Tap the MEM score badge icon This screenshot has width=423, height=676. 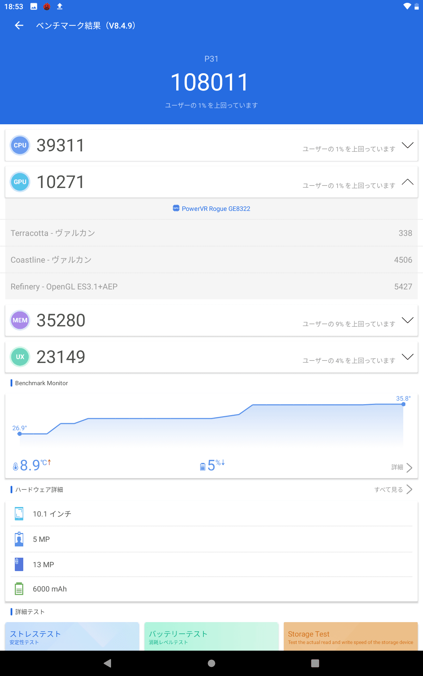(20, 320)
